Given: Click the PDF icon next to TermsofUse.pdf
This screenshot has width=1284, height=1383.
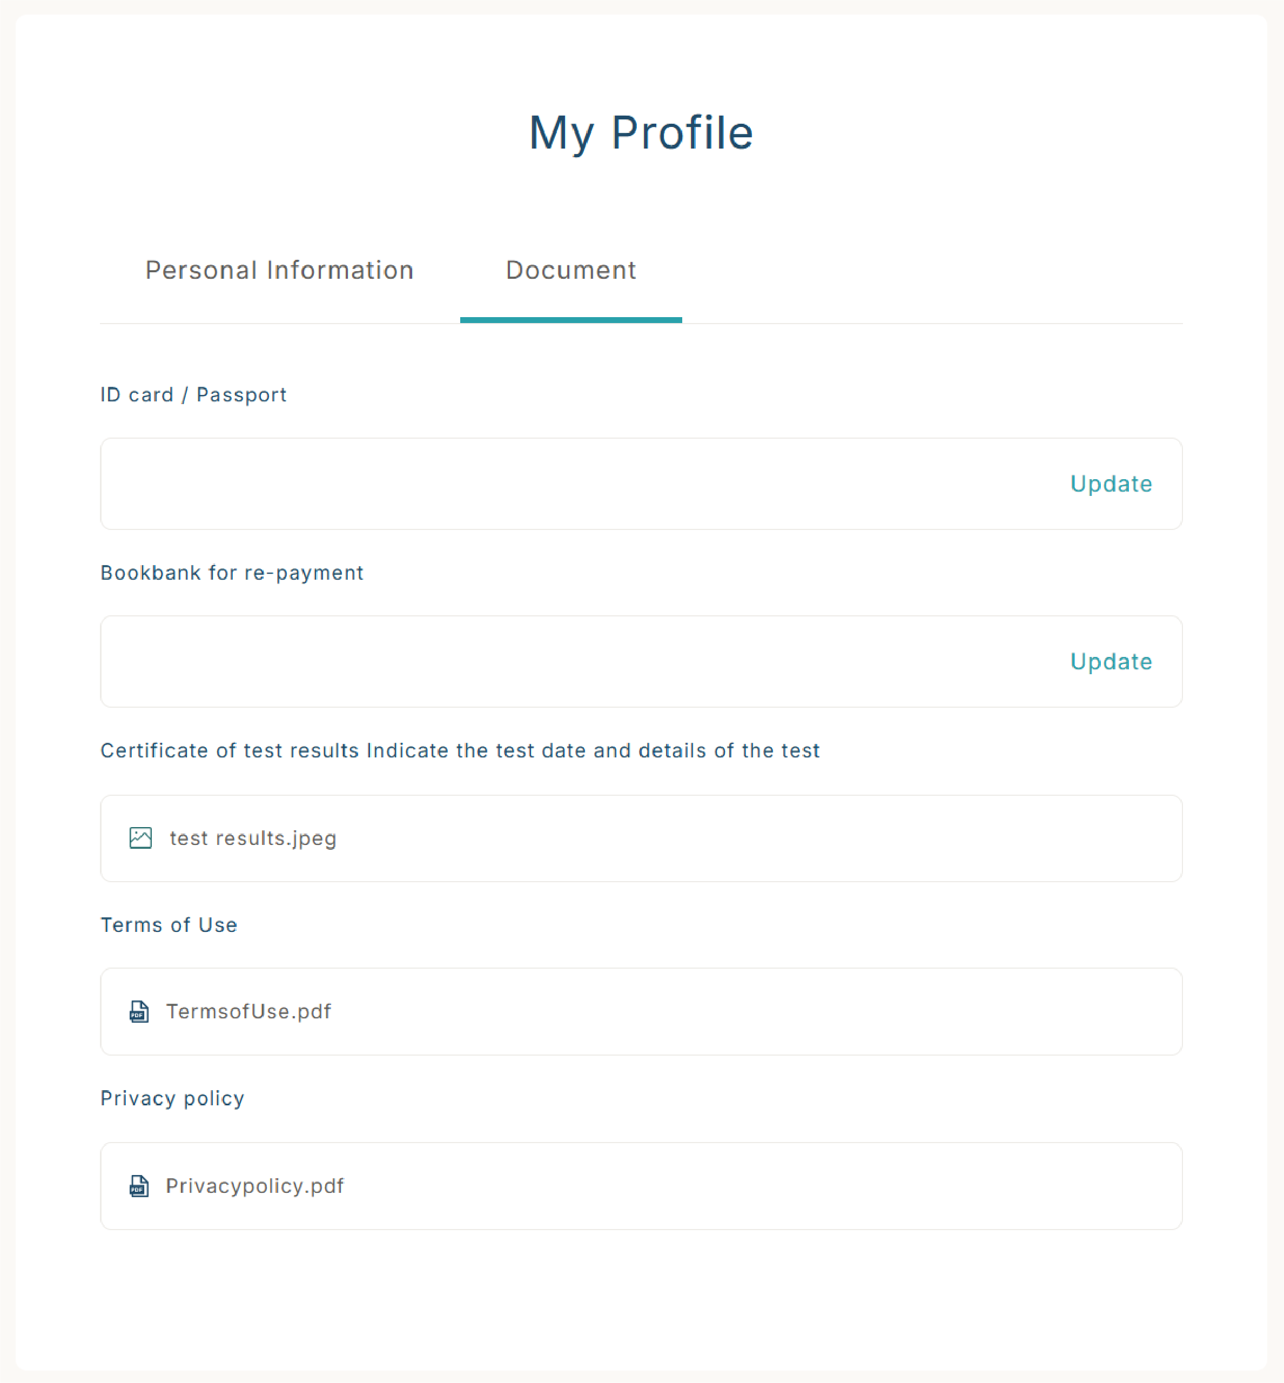Looking at the screenshot, I should point(139,1011).
